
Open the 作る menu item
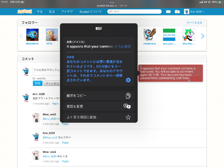[40, 12]
